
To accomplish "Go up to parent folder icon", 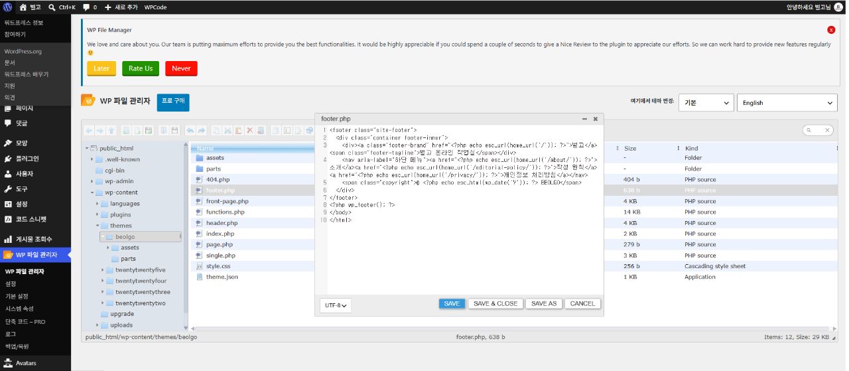I will (111, 131).
